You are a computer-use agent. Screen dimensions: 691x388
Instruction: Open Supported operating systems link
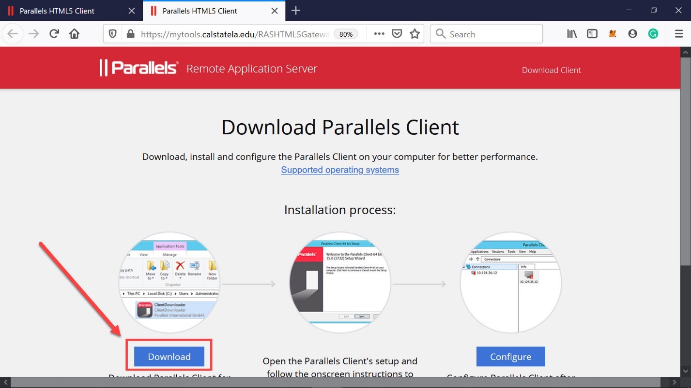(x=340, y=170)
